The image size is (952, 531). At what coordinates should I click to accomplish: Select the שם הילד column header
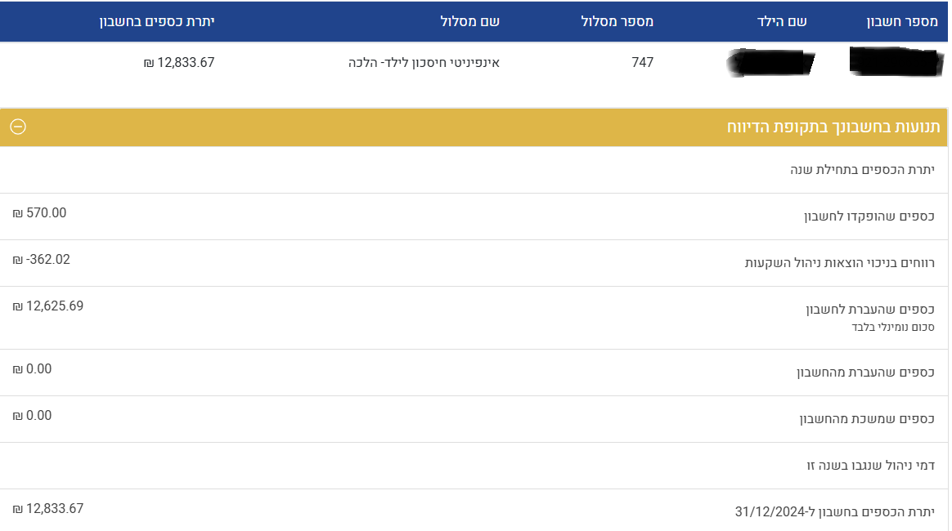click(x=783, y=21)
